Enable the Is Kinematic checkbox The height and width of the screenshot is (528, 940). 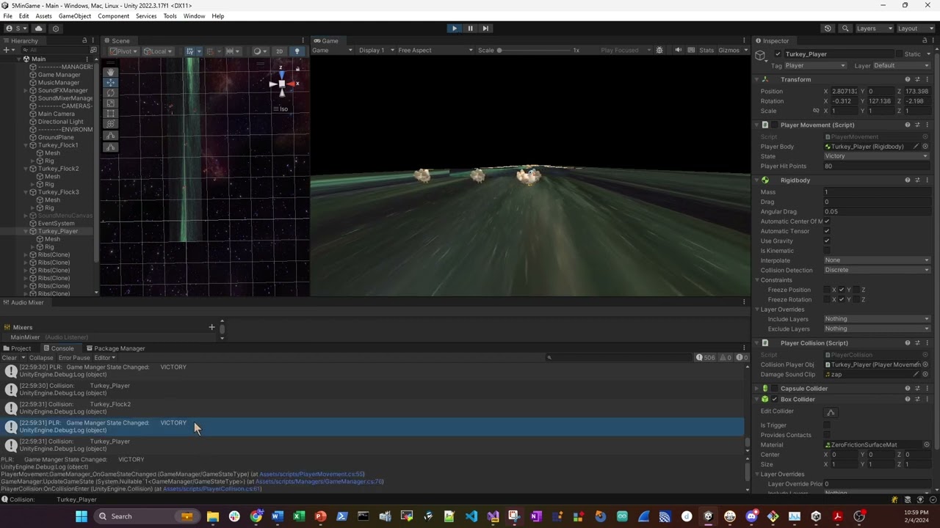click(827, 251)
